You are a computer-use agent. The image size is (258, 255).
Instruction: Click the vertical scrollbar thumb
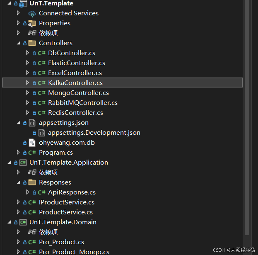click(x=247, y=117)
